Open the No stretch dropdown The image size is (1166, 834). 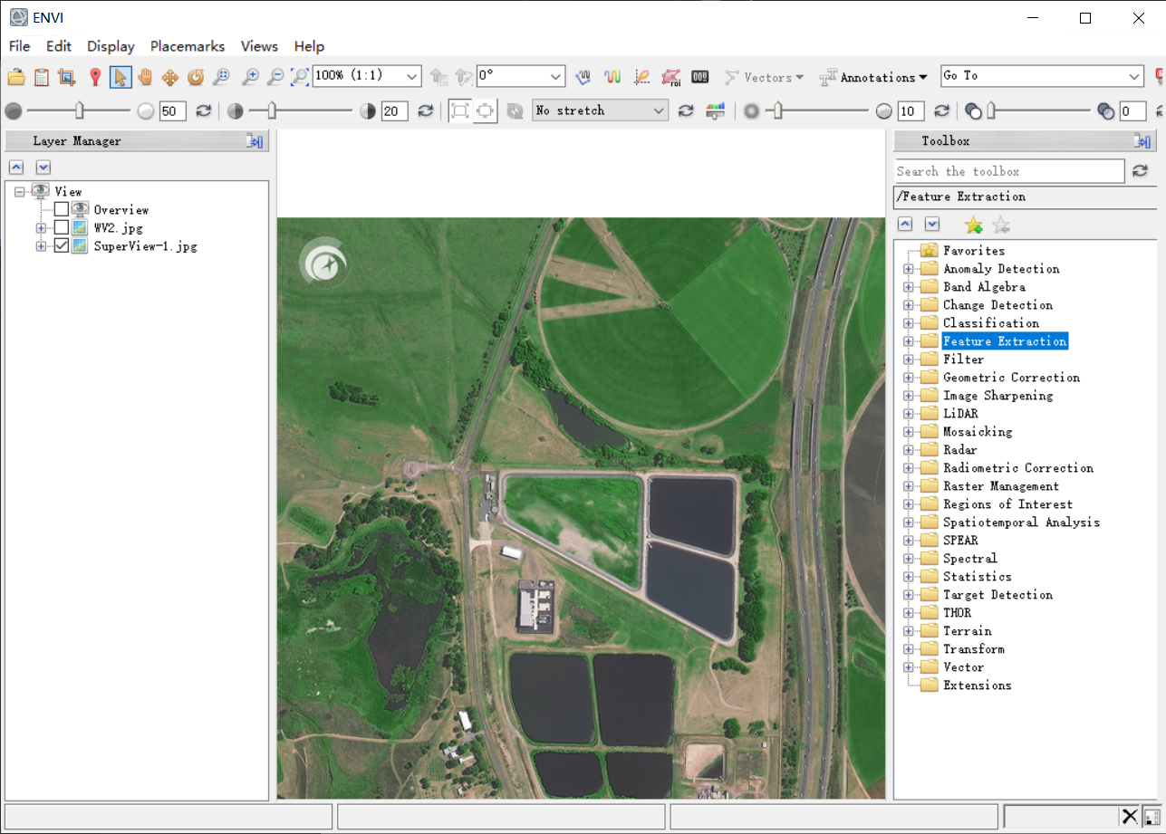coord(600,110)
